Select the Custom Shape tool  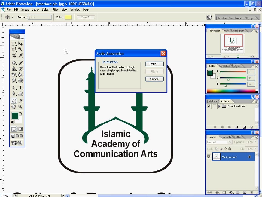20,94
